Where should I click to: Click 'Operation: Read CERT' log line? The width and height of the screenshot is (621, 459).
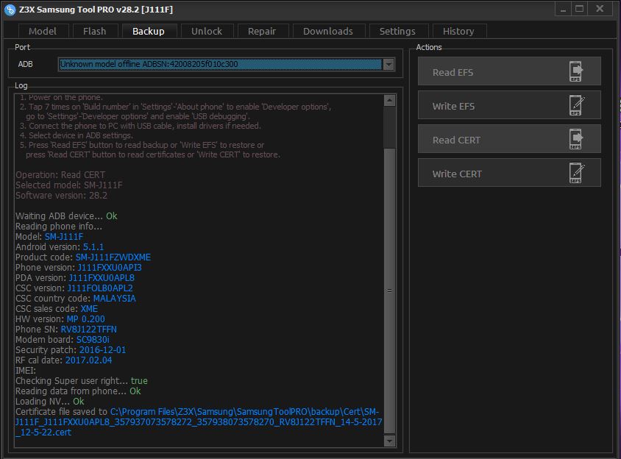[60, 174]
